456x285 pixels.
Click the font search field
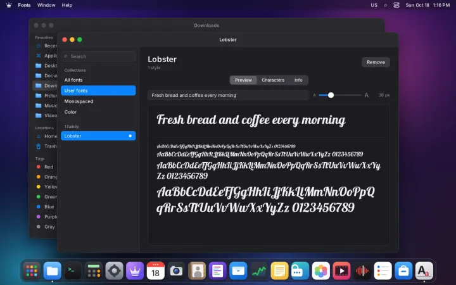click(x=98, y=56)
